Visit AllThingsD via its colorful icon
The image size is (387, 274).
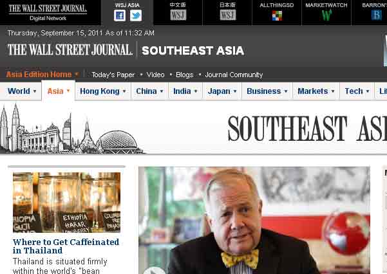[277, 15]
